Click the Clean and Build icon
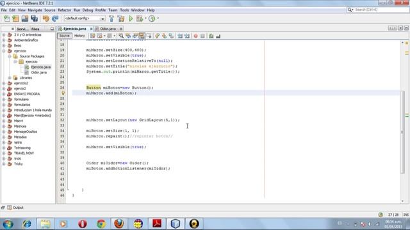410x230 pixels. 121,19
